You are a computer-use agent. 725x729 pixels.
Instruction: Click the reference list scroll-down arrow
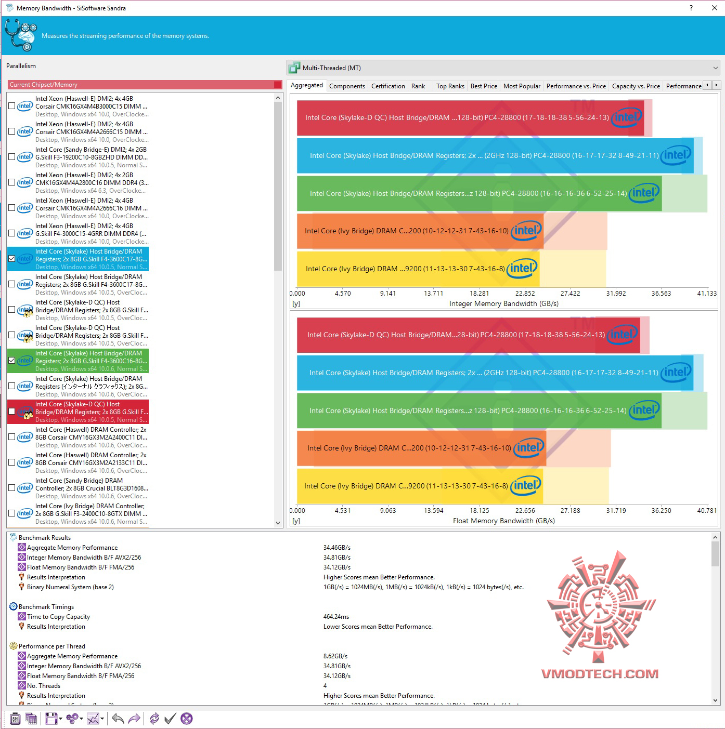tap(278, 523)
